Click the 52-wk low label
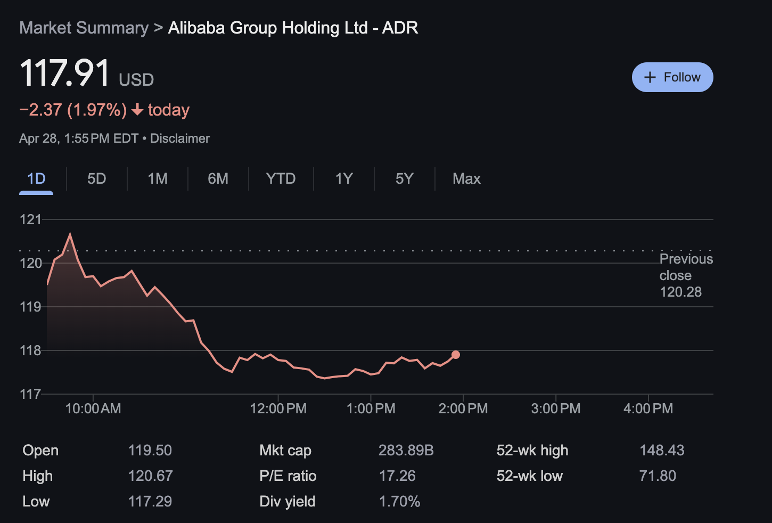Viewport: 772px width, 523px height. click(x=530, y=476)
